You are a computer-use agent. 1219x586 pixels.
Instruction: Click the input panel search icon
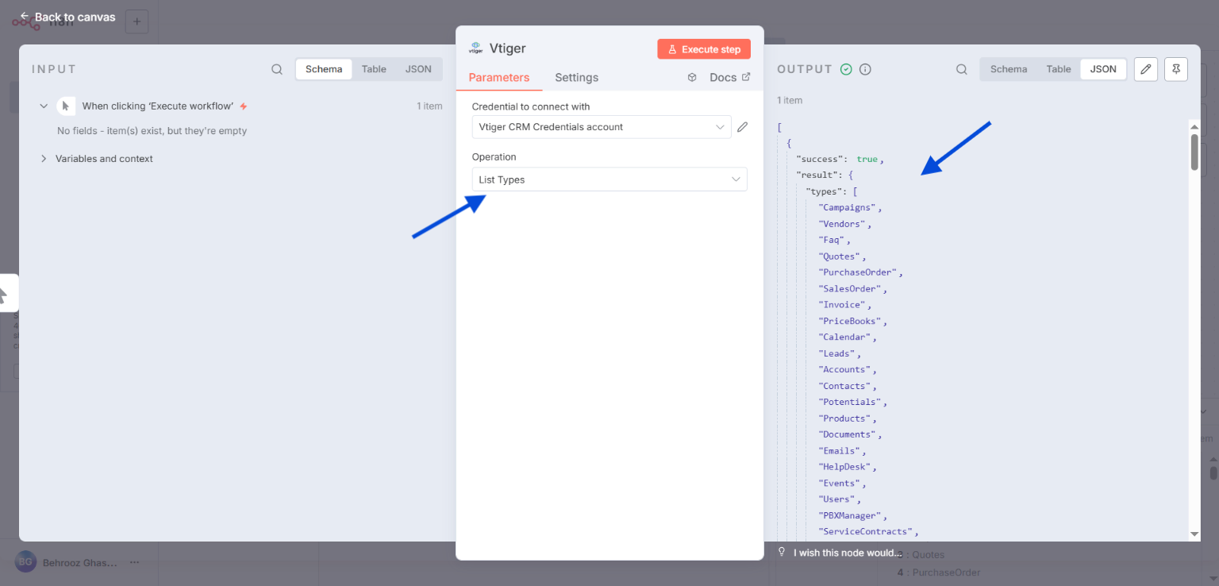click(x=277, y=70)
